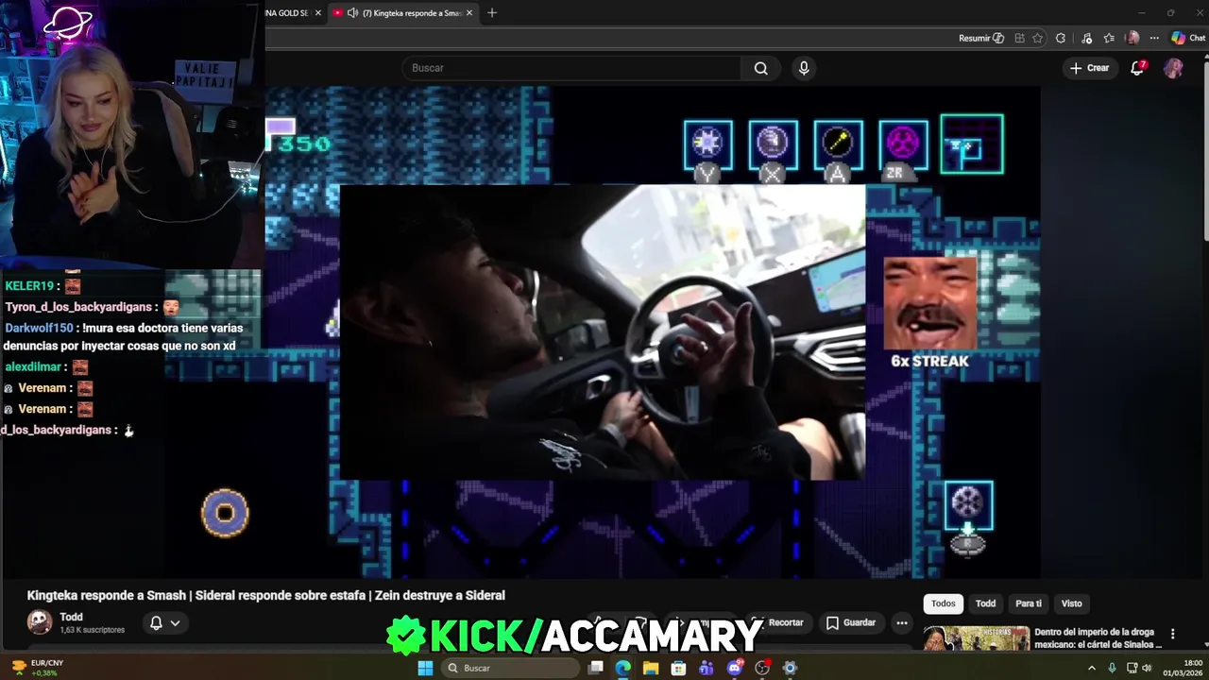Click the YouTube Buscar search field
The width and height of the screenshot is (1209, 680).
coord(571,68)
